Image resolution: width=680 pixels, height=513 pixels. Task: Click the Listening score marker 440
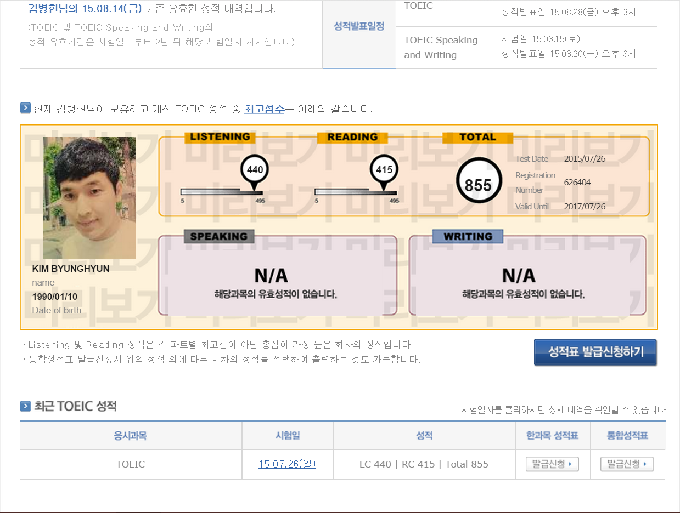coord(255,171)
